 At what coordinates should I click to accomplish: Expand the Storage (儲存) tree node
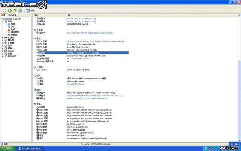pos(3,46)
